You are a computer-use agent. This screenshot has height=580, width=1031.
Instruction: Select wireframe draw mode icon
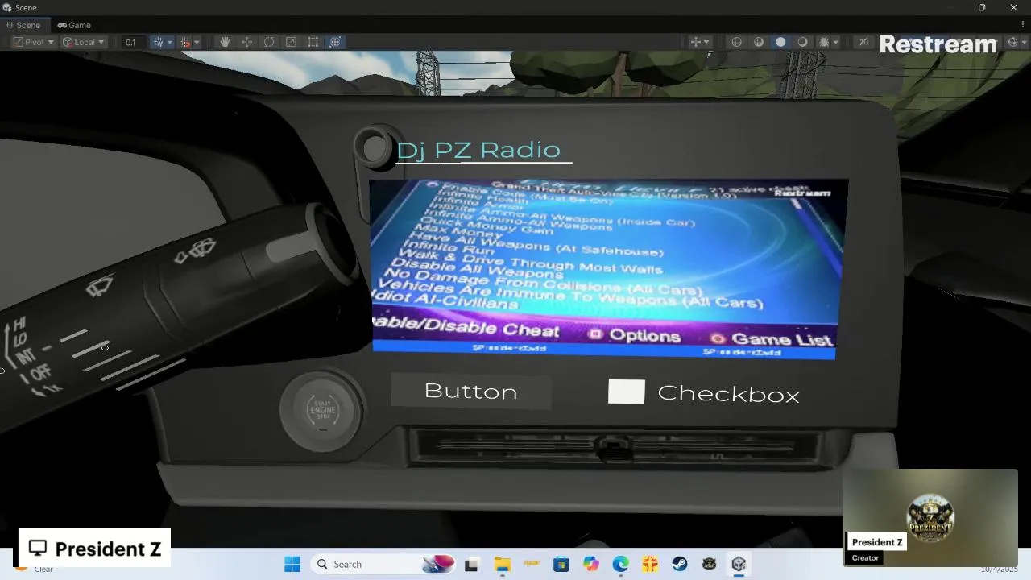coord(736,42)
